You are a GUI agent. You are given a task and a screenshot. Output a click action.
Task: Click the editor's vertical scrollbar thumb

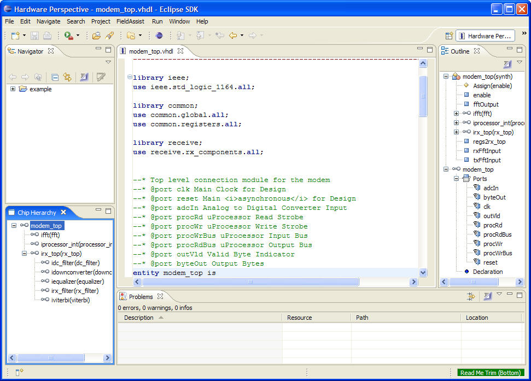click(423, 96)
